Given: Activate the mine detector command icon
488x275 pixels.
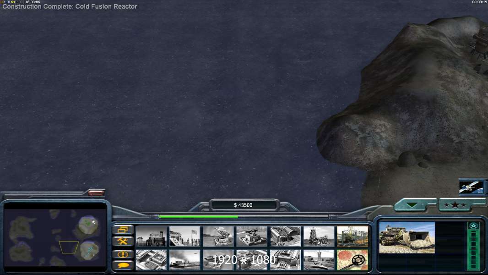Looking at the screenshot, I should (352, 259).
